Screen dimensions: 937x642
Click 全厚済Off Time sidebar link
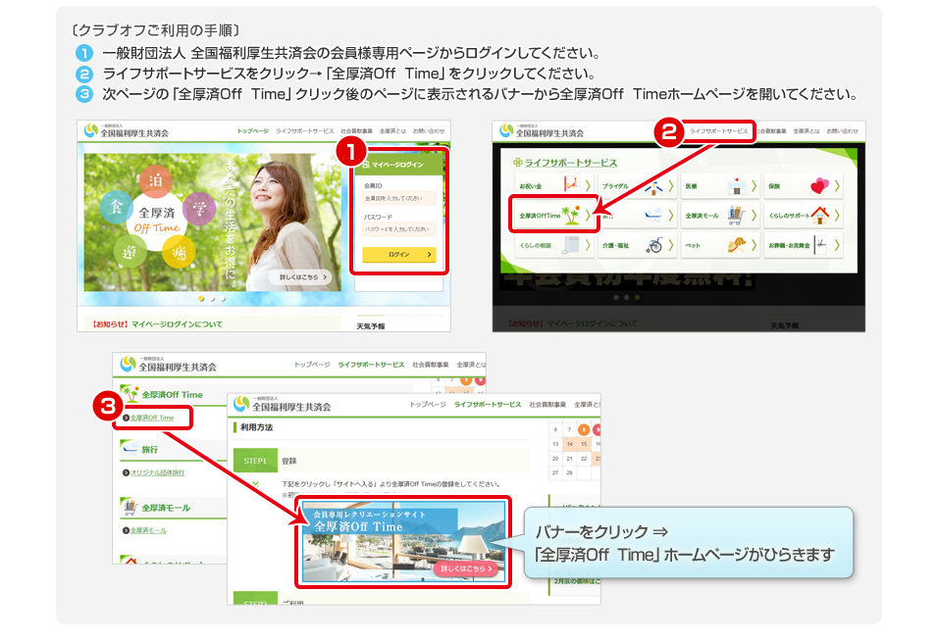coord(152,418)
